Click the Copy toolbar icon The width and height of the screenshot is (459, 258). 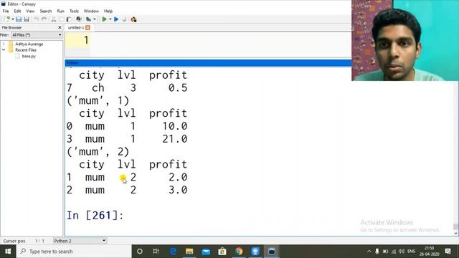(x=61, y=19)
